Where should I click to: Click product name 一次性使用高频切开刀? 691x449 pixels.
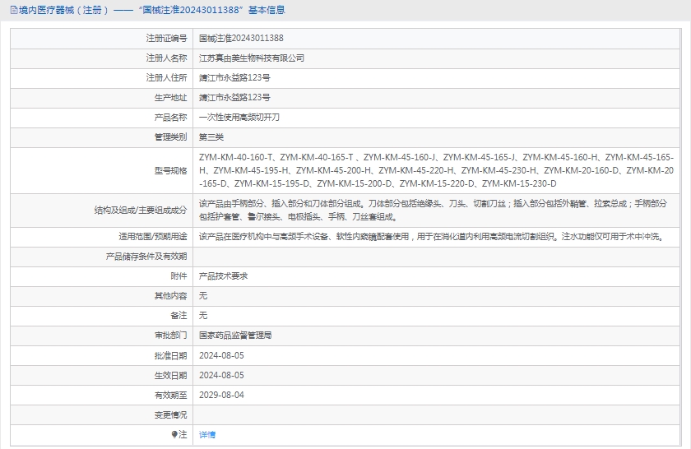click(239, 117)
